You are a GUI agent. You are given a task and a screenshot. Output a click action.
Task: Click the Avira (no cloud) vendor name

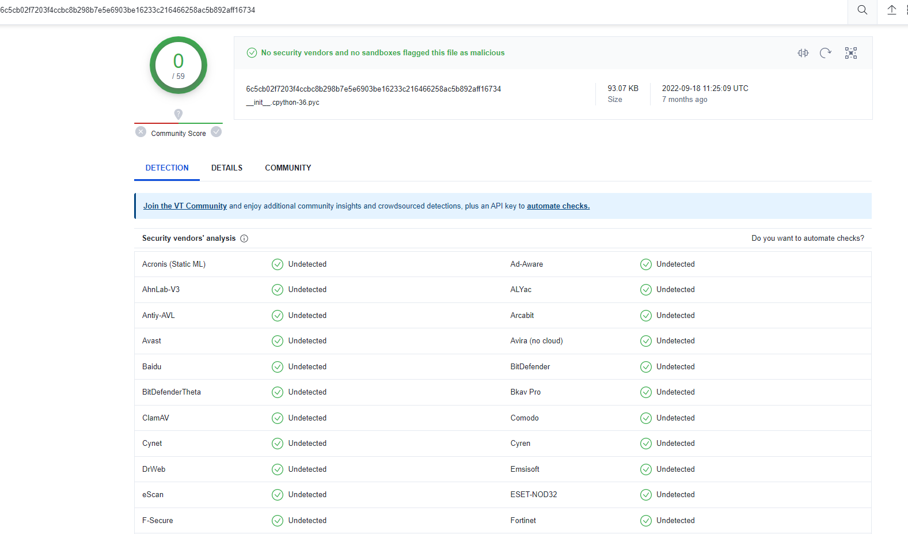(537, 341)
